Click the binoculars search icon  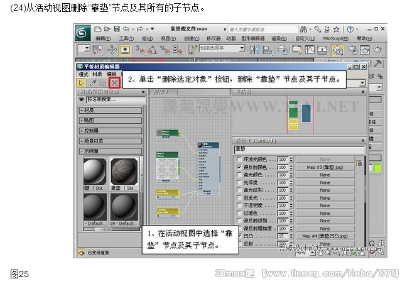[x=303, y=30]
